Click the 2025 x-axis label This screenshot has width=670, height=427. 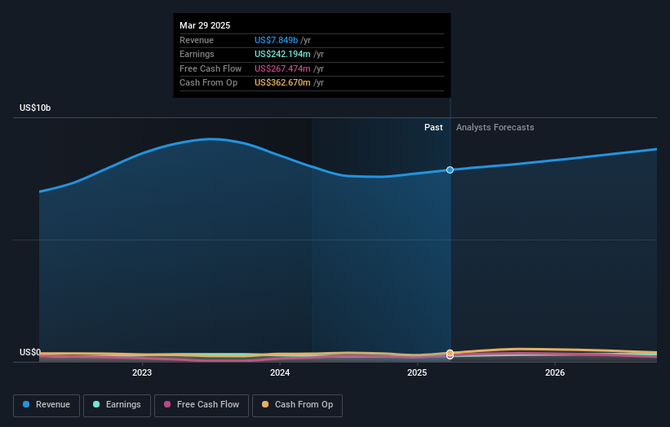point(417,372)
